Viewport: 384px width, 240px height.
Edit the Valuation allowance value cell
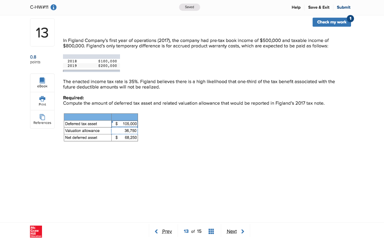pyautogui.click(x=124, y=130)
